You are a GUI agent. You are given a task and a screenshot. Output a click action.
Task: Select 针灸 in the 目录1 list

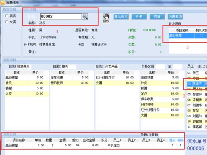pos(27,83)
